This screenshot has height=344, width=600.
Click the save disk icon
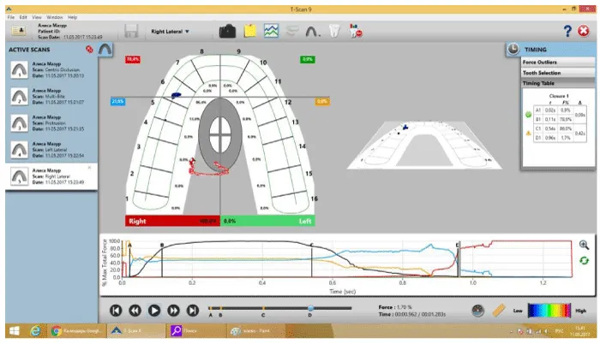point(132,31)
